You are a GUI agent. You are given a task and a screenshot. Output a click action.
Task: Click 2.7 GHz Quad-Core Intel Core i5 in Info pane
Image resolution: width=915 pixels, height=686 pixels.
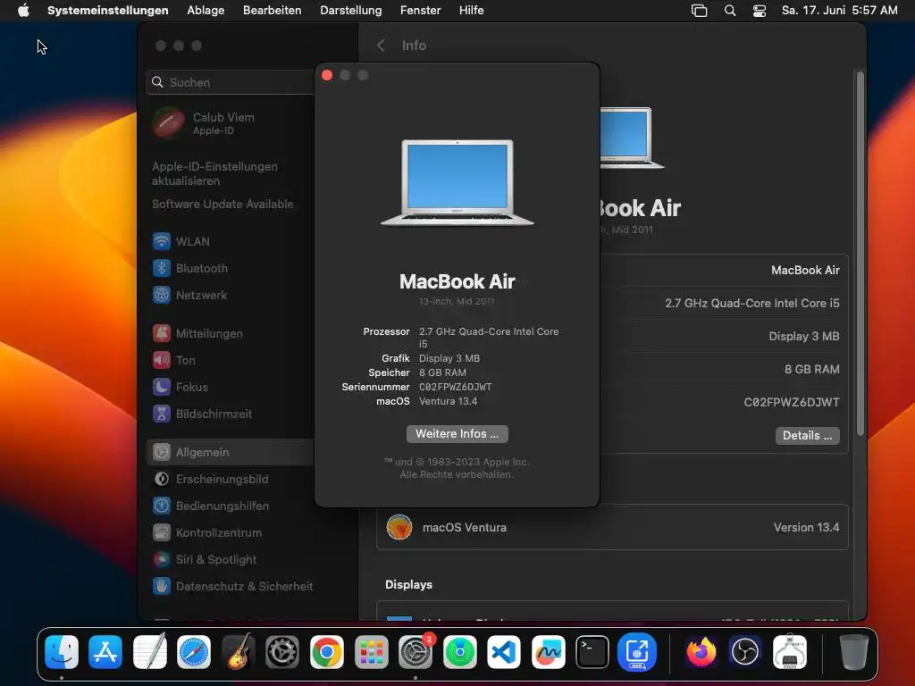point(752,304)
